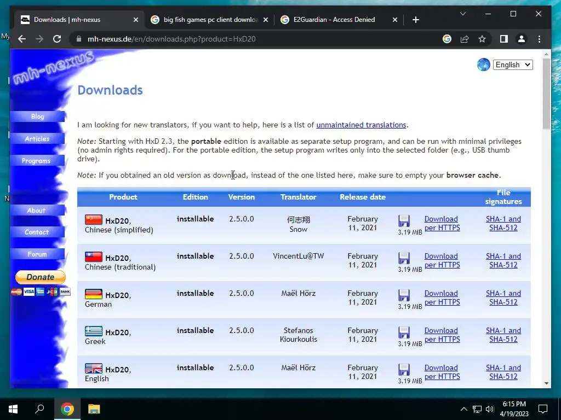Download Chinese simplified HxD per HTTPS
Image resolution: width=561 pixels, height=420 pixels.
442,223
